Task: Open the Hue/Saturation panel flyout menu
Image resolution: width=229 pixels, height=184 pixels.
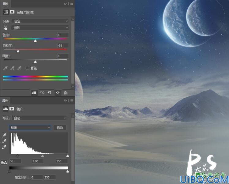Action: pyautogui.click(x=72, y=4)
